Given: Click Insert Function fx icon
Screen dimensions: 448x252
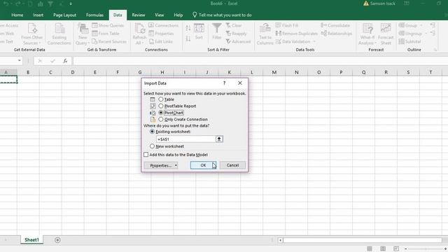Looking at the screenshot, I should point(65,61).
